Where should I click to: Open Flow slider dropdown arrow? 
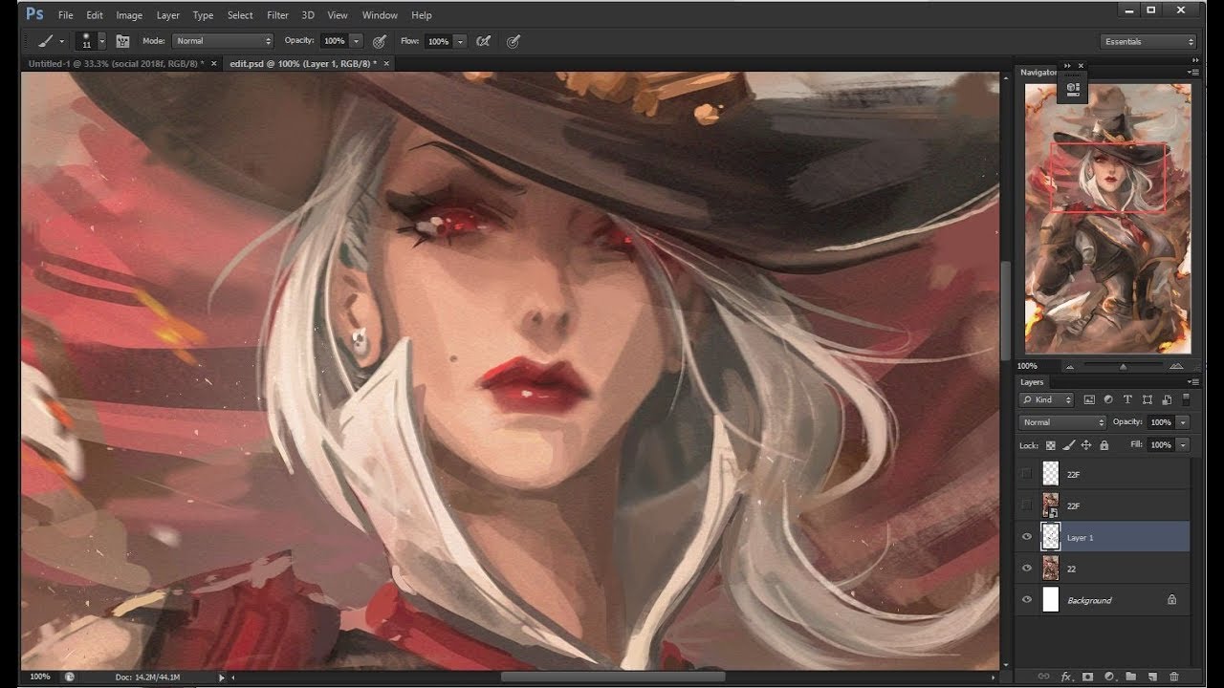click(x=460, y=41)
